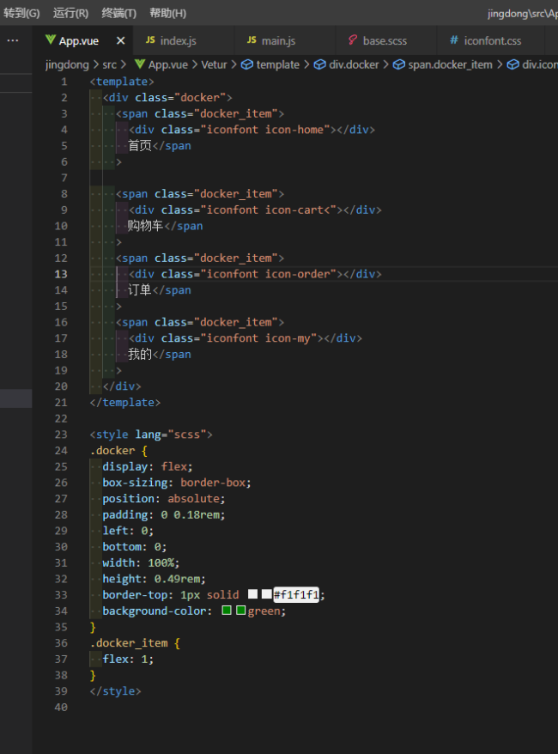
Task: Click the .docker_item selector on line 36
Action: pyautogui.click(x=129, y=643)
